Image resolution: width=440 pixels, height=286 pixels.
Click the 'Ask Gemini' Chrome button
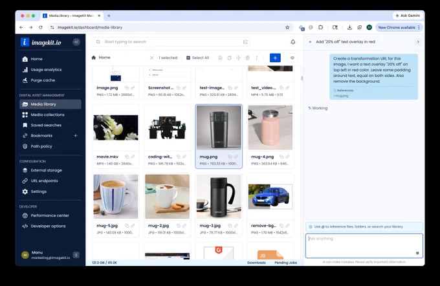[408, 16]
